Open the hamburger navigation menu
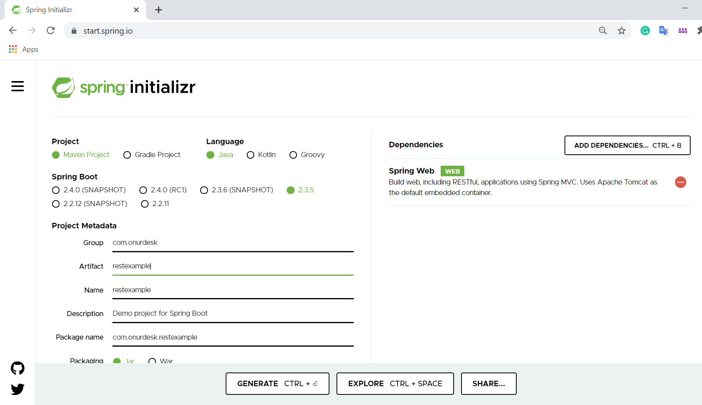Viewport: 702px width, 405px height. [18, 87]
